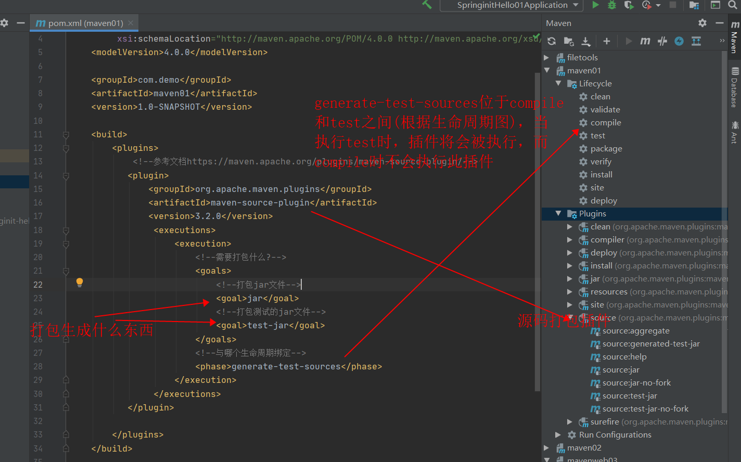Expand the resources plugin node
Screen dimensions: 741x462
coord(570,291)
